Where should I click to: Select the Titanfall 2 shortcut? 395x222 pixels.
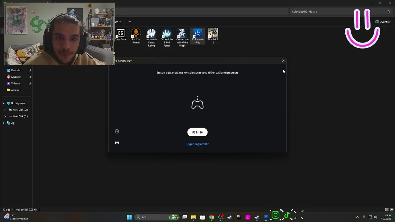213,36
